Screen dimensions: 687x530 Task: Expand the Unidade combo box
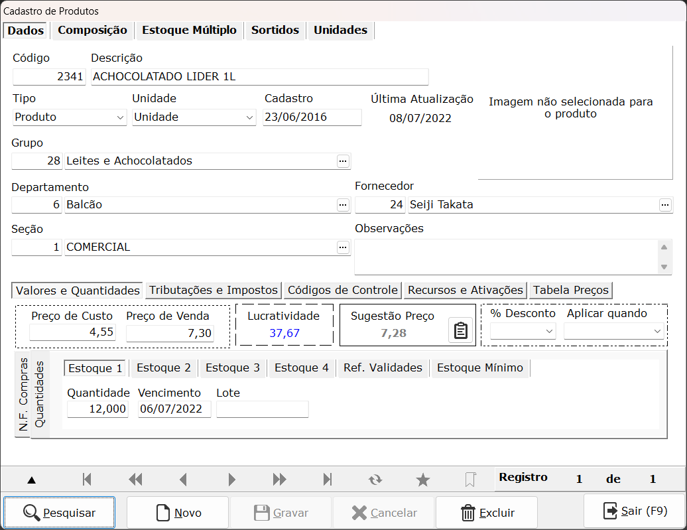pyautogui.click(x=194, y=117)
